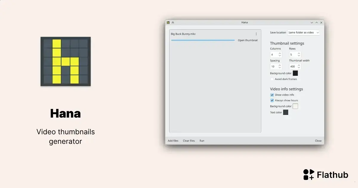Increase the Columns value
The width and height of the screenshot is (358, 188).
point(280,53)
